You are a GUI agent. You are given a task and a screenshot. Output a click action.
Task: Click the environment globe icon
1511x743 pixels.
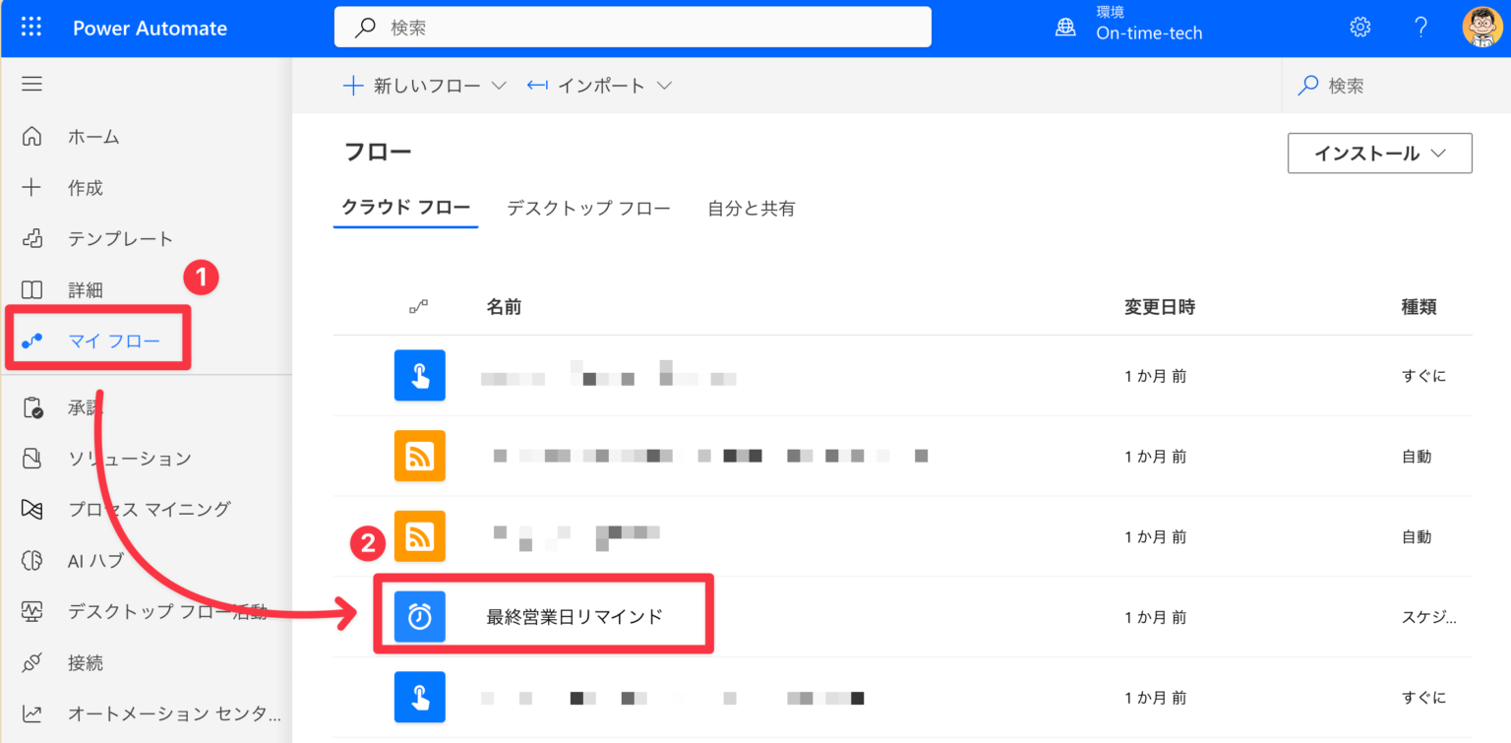point(1065,28)
